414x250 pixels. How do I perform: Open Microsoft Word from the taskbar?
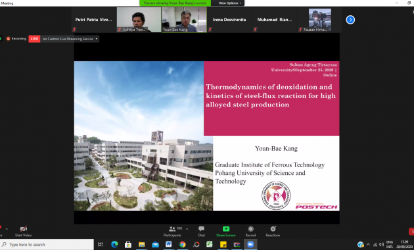point(168,245)
